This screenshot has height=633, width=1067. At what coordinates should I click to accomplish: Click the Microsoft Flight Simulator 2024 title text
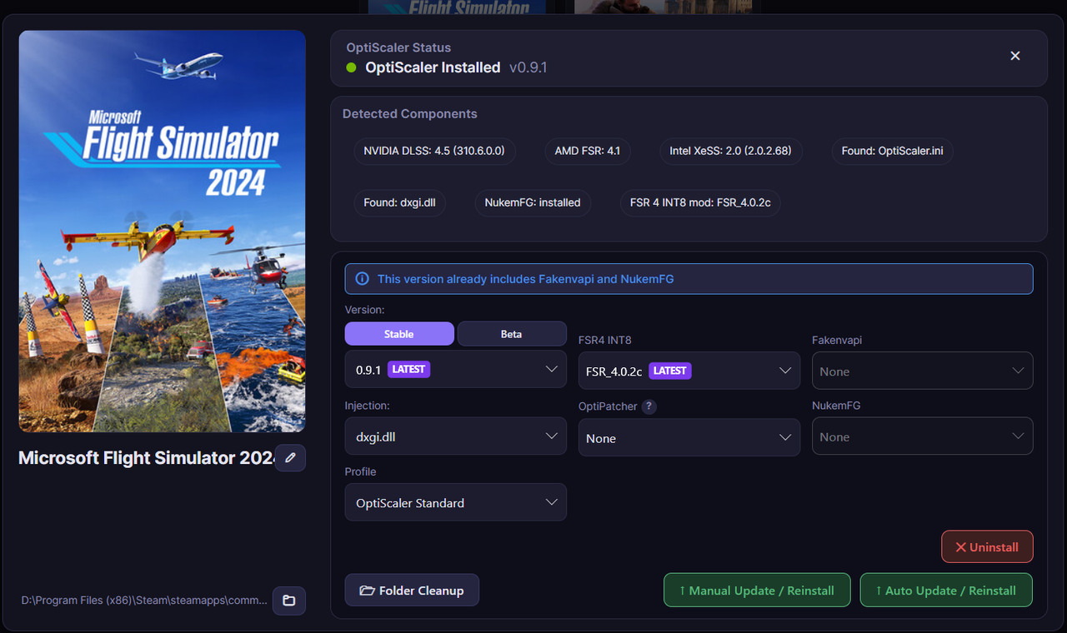(147, 458)
